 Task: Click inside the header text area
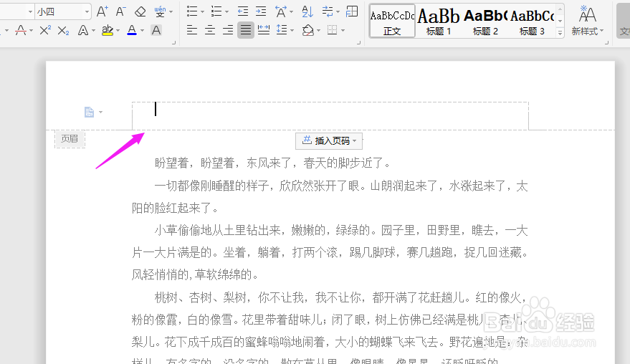330,115
